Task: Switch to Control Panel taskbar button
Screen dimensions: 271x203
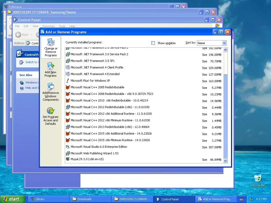Action: 174,199
